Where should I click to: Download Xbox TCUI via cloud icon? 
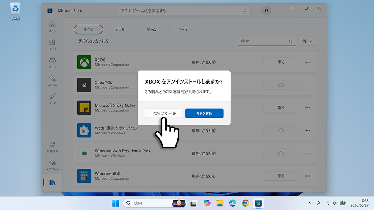(281, 85)
